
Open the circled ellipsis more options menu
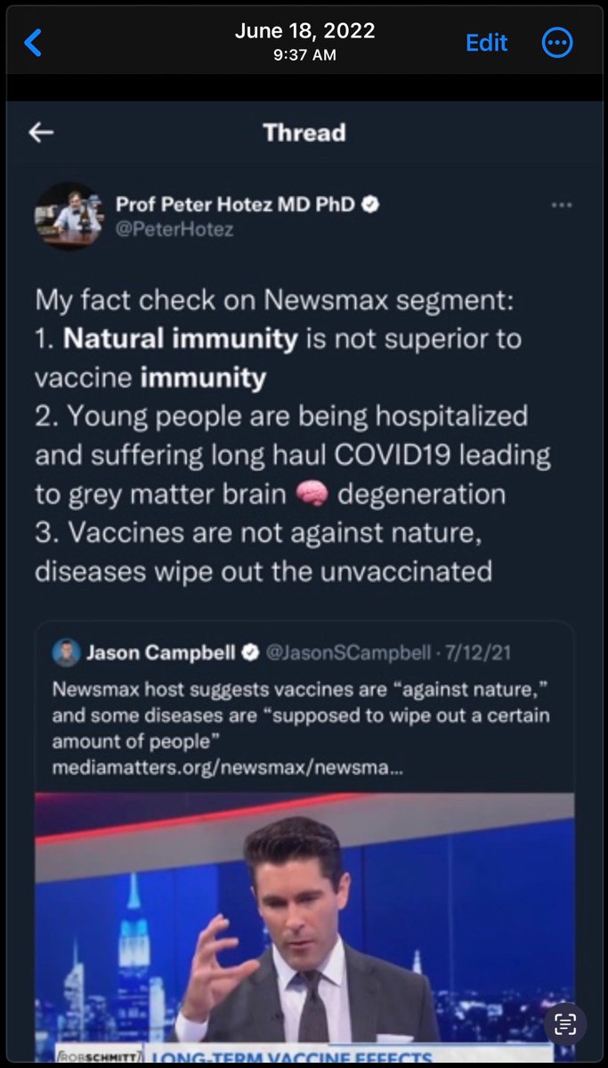point(557,42)
